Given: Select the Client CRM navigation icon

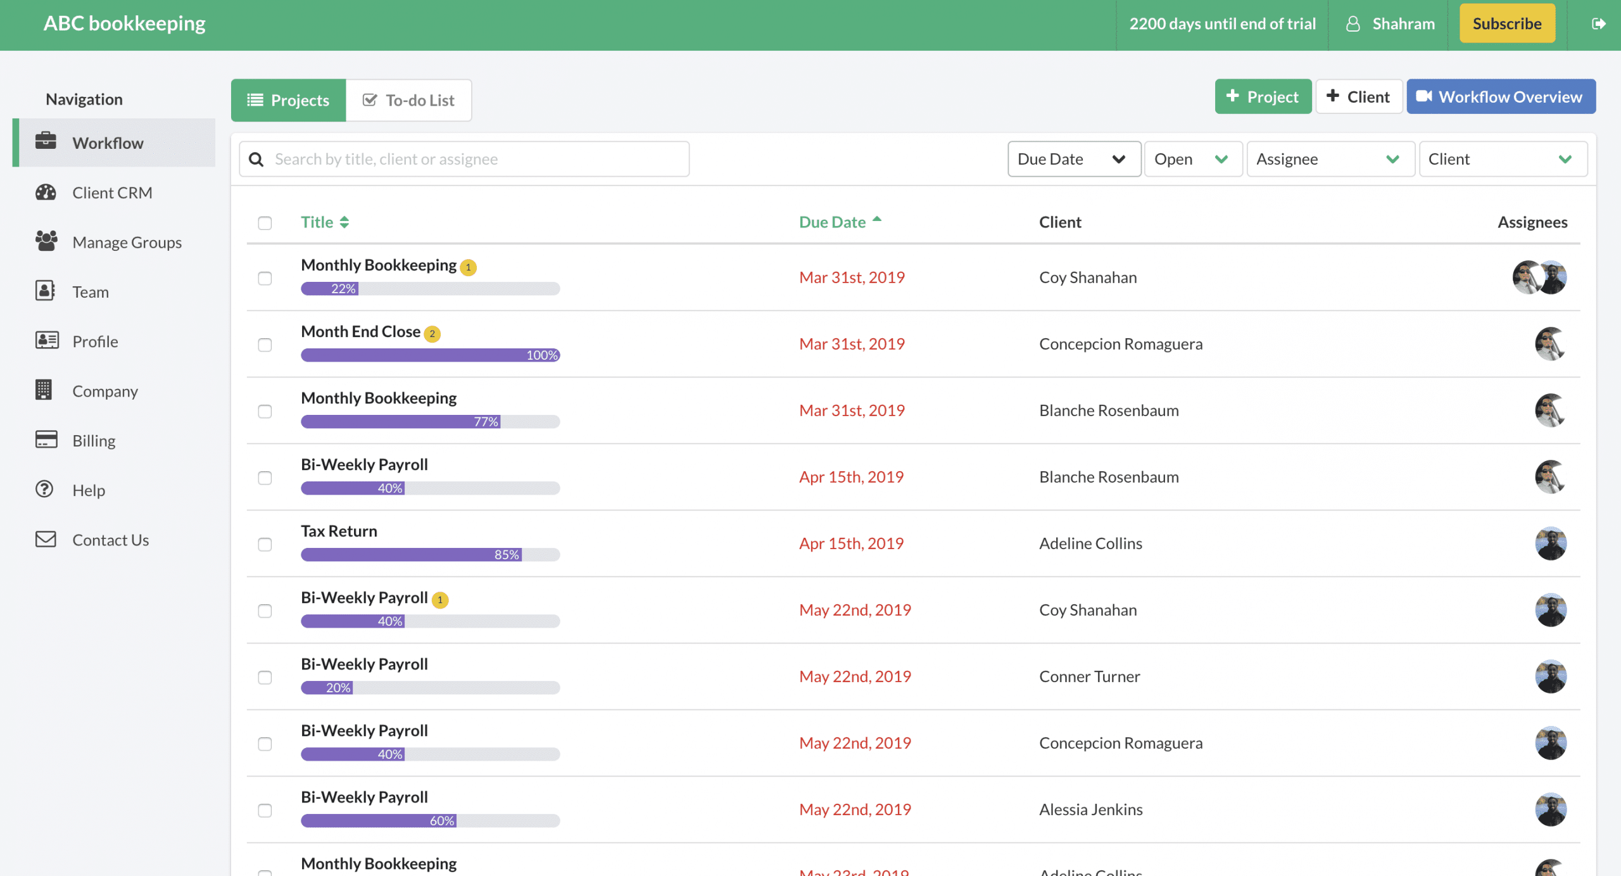Looking at the screenshot, I should click(46, 192).
